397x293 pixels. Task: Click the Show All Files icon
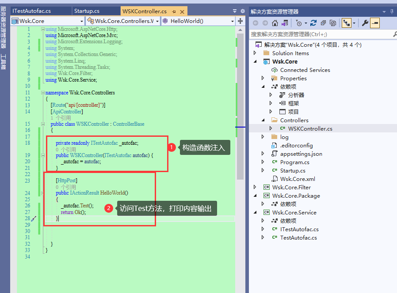coord(333,23)
